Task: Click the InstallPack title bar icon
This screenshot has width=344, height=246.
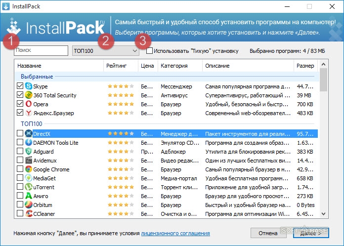Action: (x=6, y=6)
